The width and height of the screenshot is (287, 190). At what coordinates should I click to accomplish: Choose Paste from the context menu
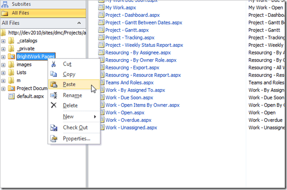click(74, 84)
